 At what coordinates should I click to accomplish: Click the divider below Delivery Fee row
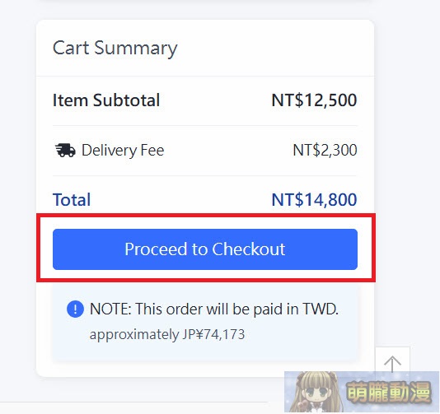coord(205,176)
